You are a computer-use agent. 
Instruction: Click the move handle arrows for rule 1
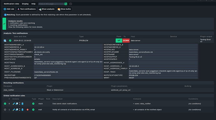[19, 110]
